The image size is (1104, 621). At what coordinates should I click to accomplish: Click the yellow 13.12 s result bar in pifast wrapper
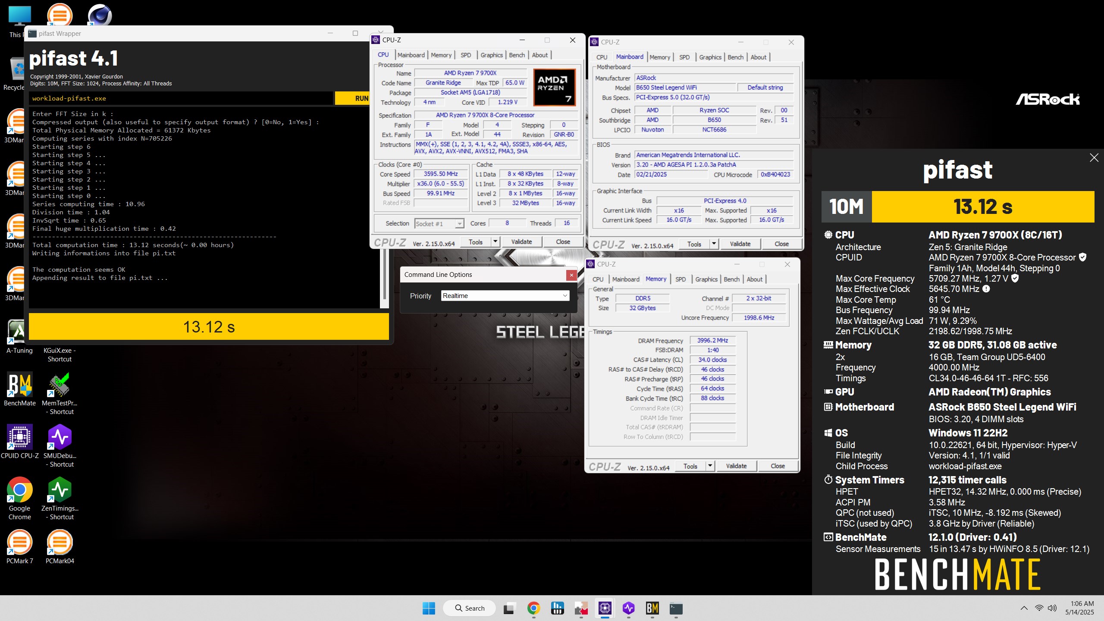209,326
